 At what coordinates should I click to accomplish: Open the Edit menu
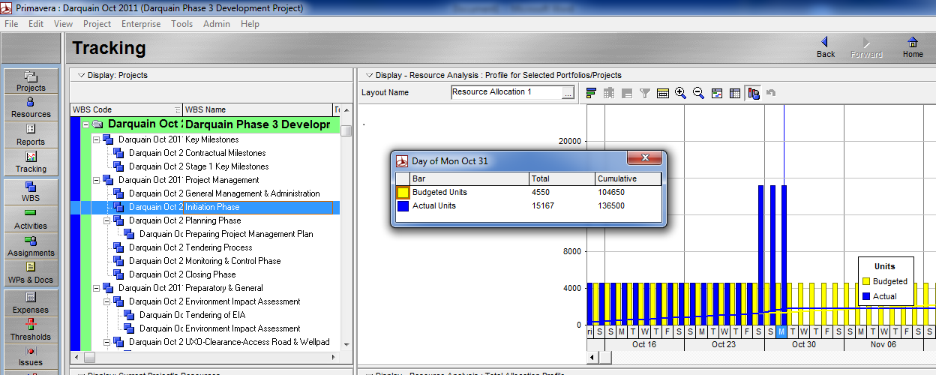point(36,24)
